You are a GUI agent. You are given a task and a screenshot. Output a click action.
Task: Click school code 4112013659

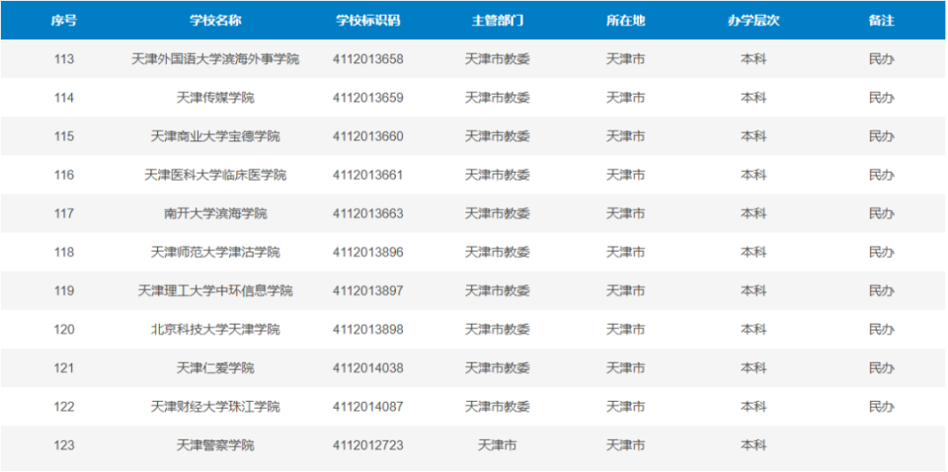[367, 98]
